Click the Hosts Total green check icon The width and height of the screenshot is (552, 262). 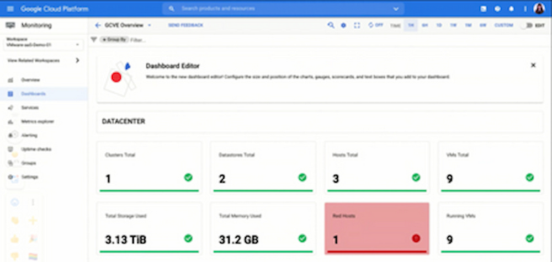pyautogui.click(x=416, y=177)
